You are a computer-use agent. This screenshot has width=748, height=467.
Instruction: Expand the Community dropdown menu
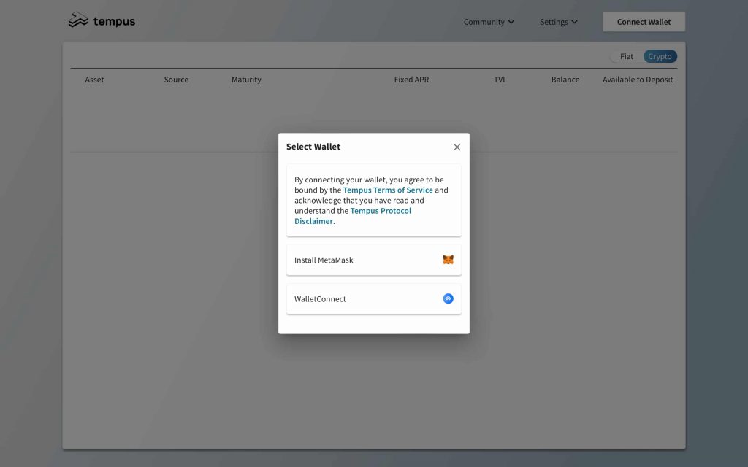pyautogui.click(x=488, y=22)
